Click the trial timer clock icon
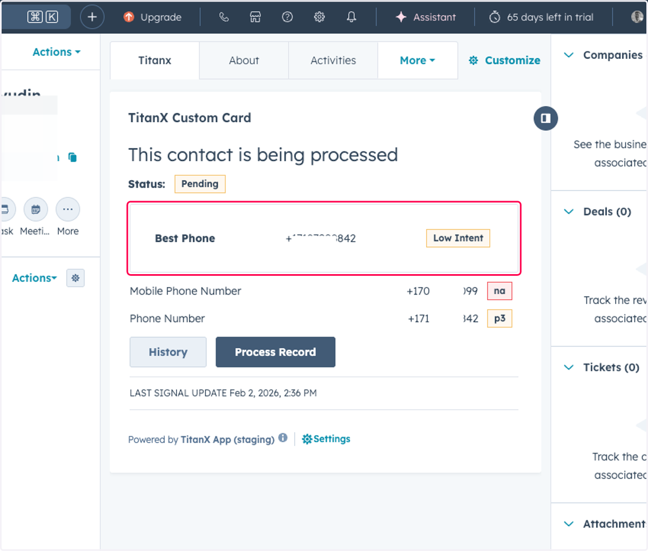648x551 pixels. click(x=495, y=17)
